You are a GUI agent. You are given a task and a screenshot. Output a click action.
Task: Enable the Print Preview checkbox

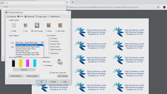tap(49, 47)
